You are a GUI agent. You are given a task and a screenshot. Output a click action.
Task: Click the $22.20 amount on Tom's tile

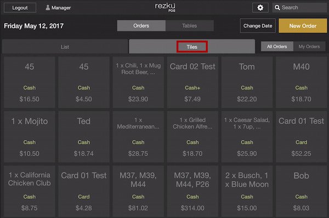pyautogui.click(x=247, y=99)
